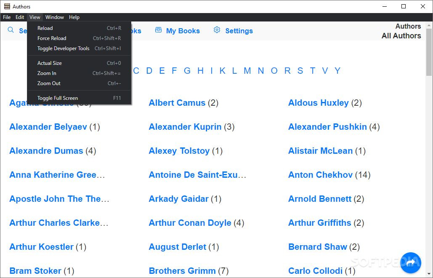Image resolution: width=433 pixels, height=278 pixels.
Task: Open the Window menu
Action: point(55,17)
